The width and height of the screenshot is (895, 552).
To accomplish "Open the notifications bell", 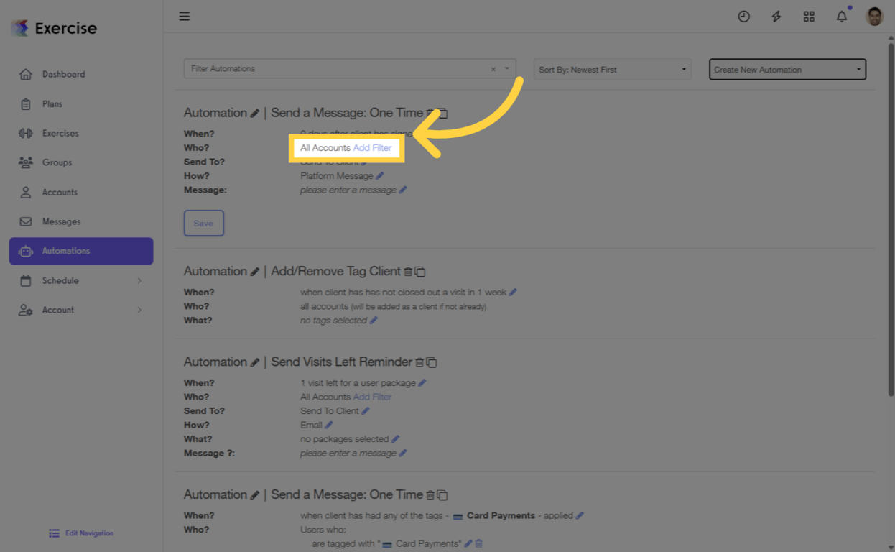I will click(x=841, y=16).
